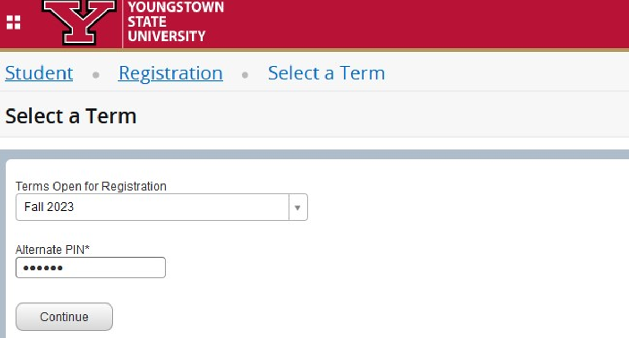The width and height of the screenshot is (629, 338).
Task: Click the Select a Term breadcrumb label
Action: [326, 73]
